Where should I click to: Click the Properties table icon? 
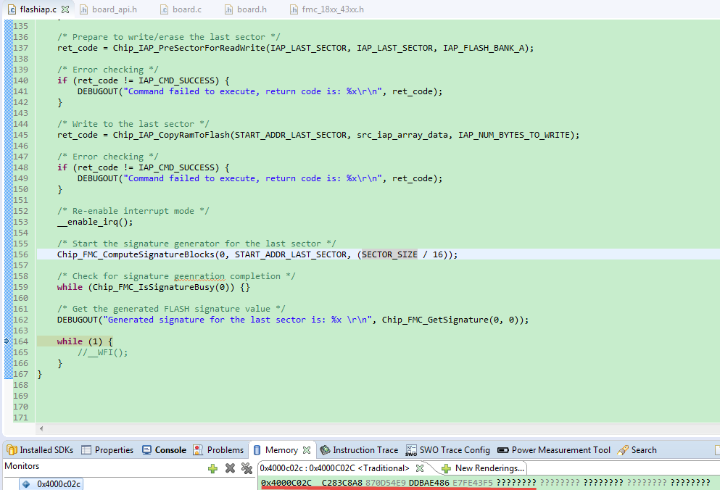[86, 450]
